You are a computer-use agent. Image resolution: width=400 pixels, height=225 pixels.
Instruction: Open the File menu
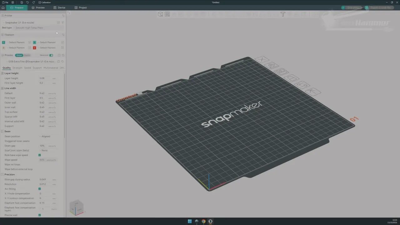(5, 2)
